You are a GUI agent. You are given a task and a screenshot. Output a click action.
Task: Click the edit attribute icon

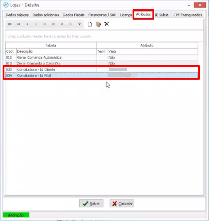point(98,24)
